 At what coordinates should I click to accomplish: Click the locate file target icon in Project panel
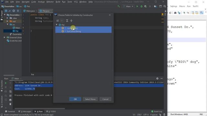click(14, 11)
